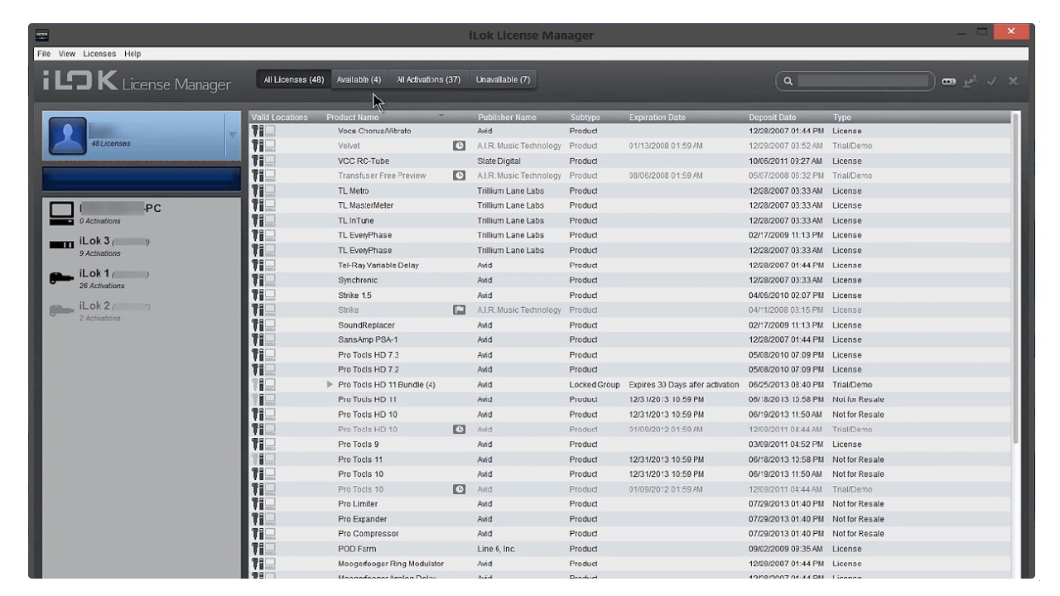1060x596 pixels.
Task: Click clock icon on greyed Pro Tools HD 10
Action: coord(459,430)
